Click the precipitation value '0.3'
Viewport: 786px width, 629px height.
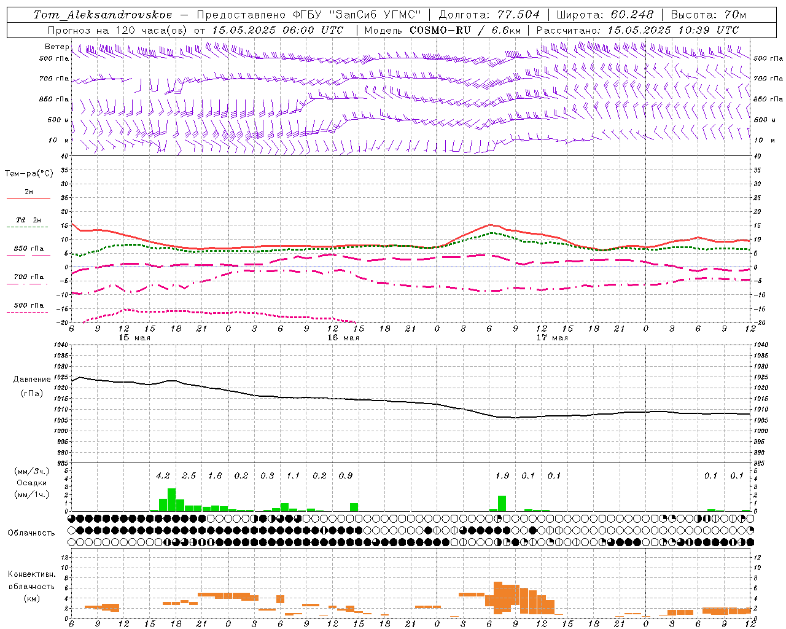267,475
